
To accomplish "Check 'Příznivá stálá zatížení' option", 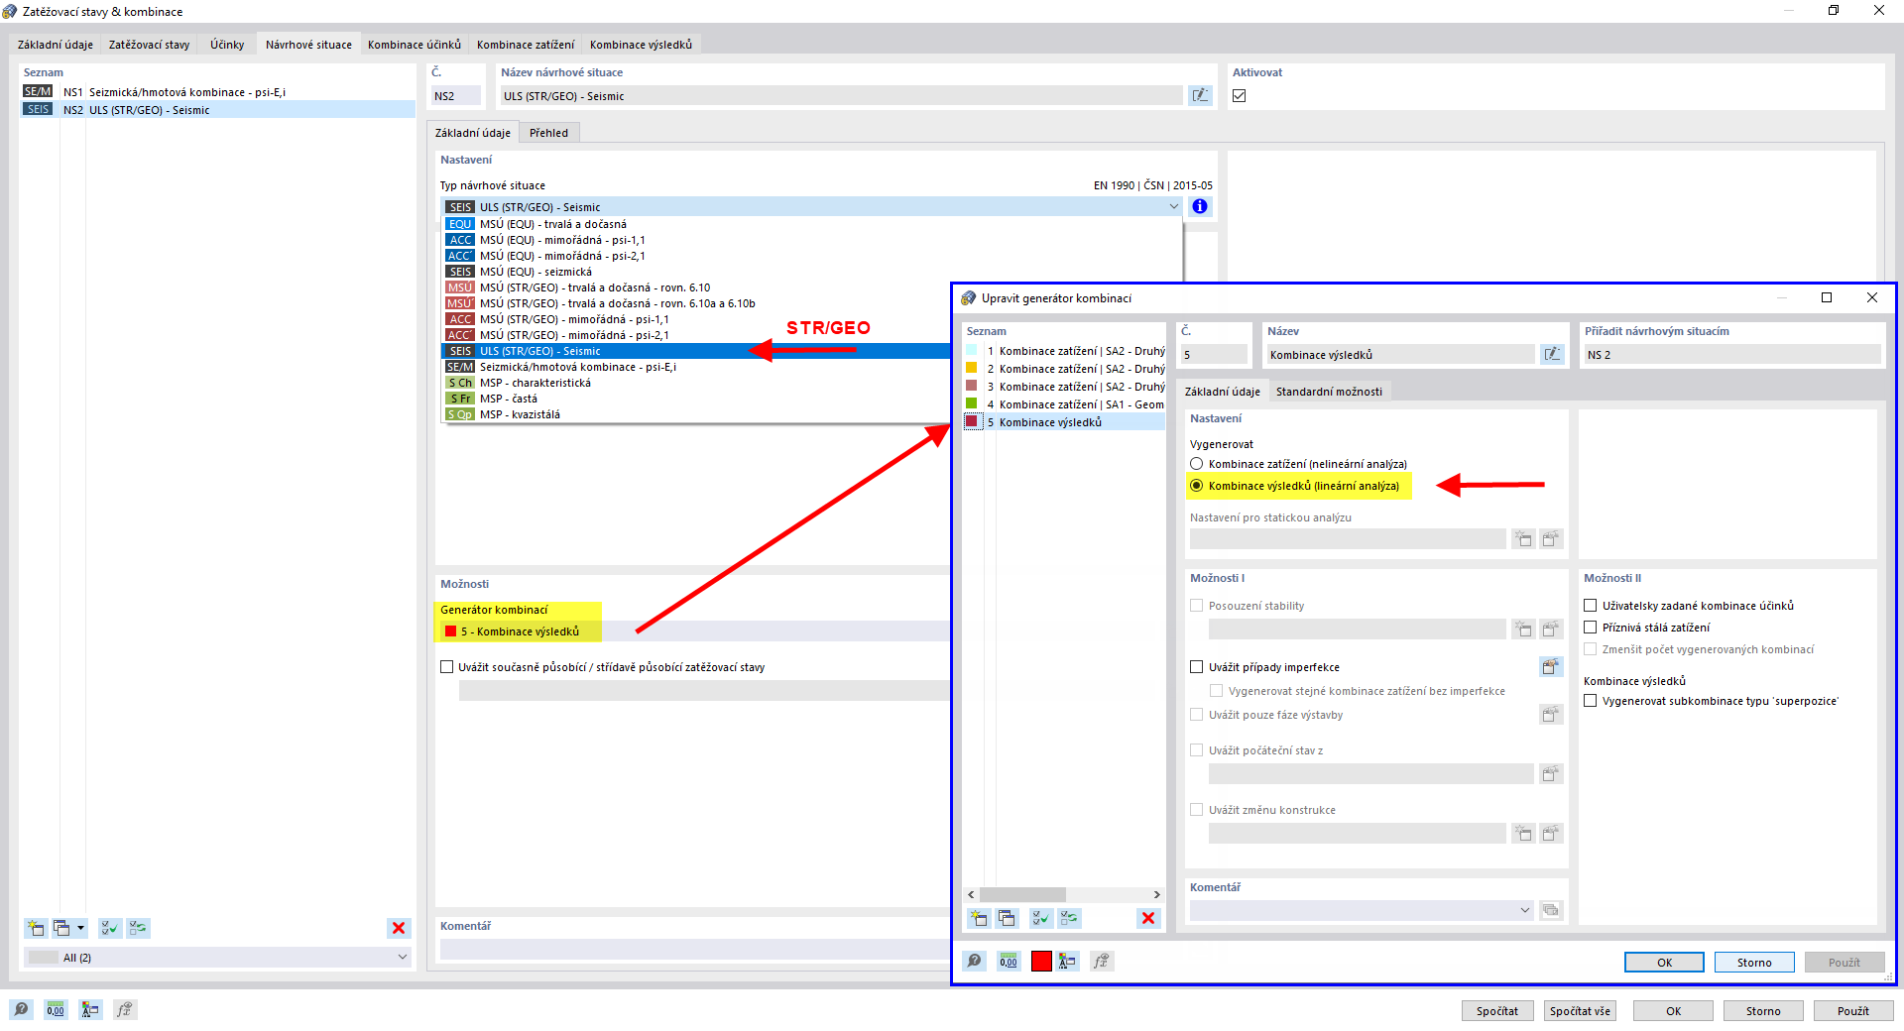I will (x=1591, y=628).
